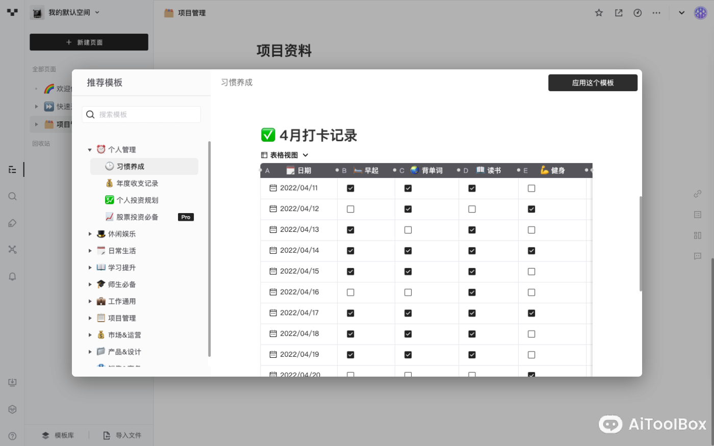
Task: Click the help question mark icon
Action: (12, 436)
